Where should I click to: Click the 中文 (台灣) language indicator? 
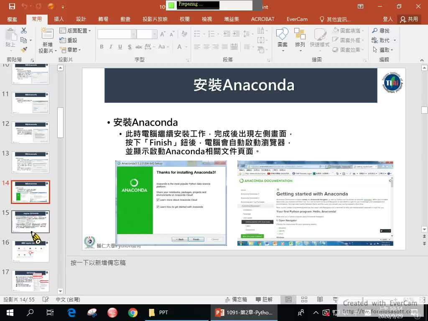[68, 299]
